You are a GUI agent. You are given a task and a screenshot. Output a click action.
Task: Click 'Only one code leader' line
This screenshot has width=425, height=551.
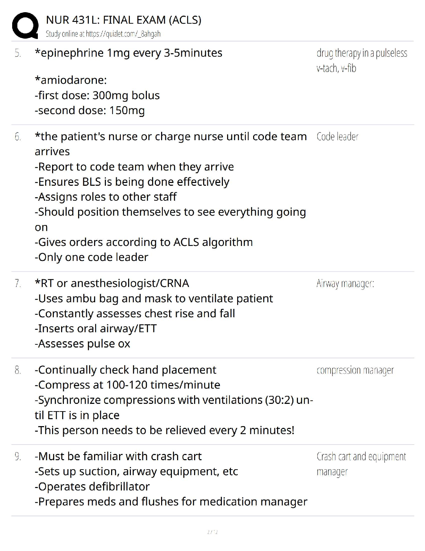coord(91,257)
